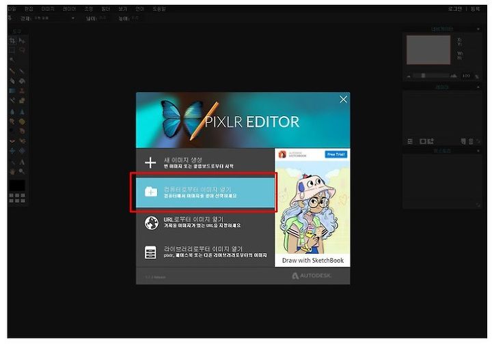Screen dimensions: 492x346
Task: Open the 보기 menu
Action: (x=122, y=9)
